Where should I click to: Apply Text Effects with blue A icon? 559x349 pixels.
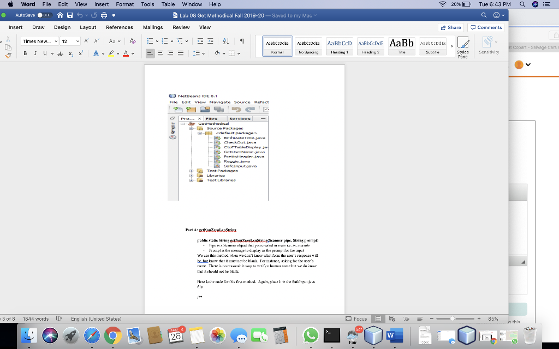[x=96, y=53]
